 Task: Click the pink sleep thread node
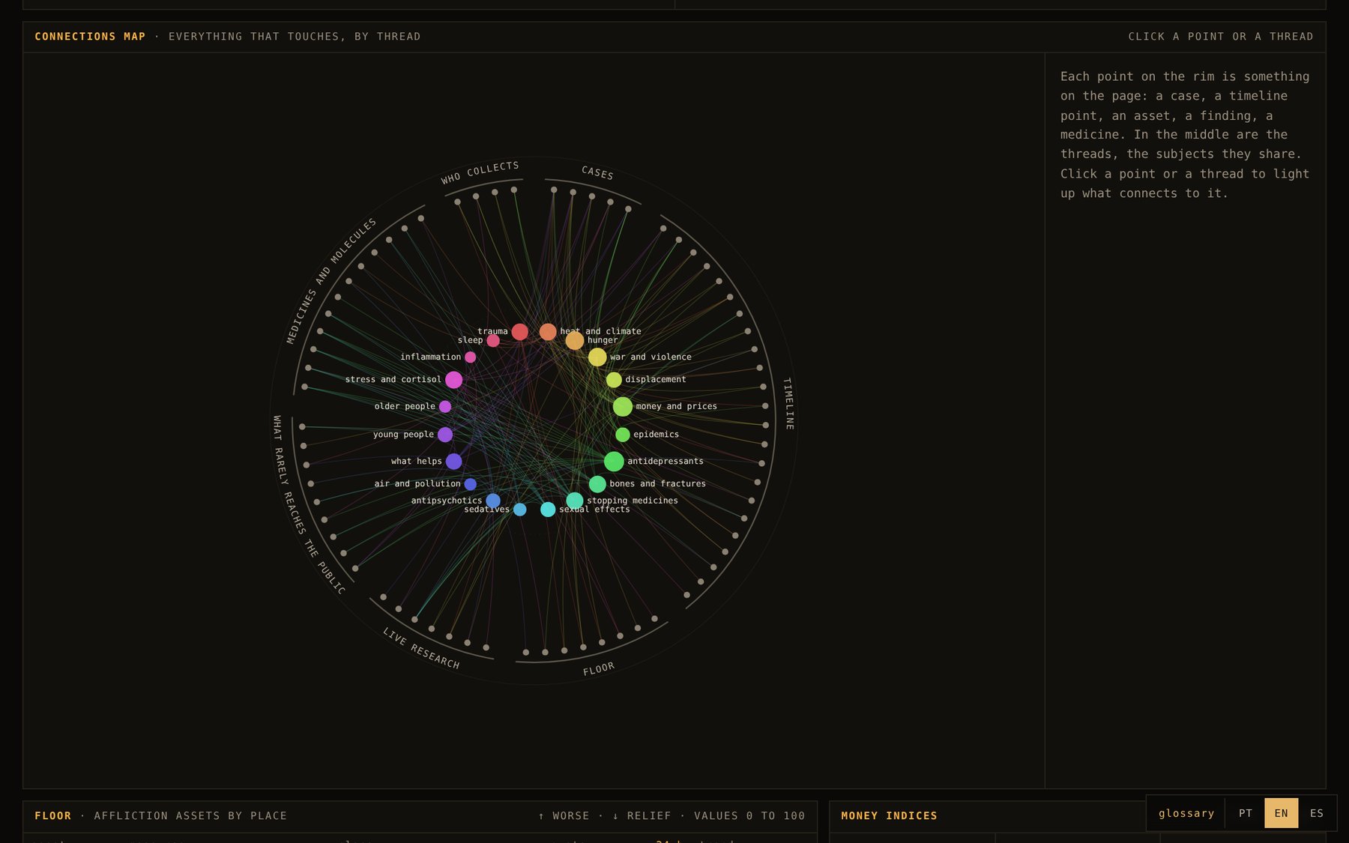[493, 341]
